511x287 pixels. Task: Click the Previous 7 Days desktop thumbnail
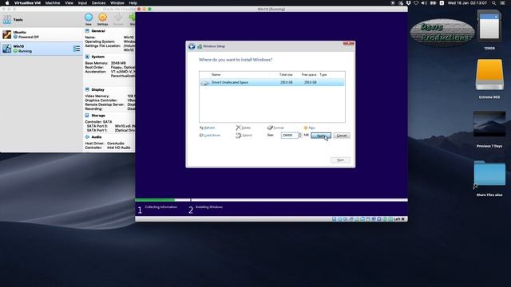[x=489, y=124]
